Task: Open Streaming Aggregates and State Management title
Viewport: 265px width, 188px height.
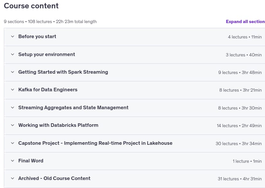Action: coord(73,108)
